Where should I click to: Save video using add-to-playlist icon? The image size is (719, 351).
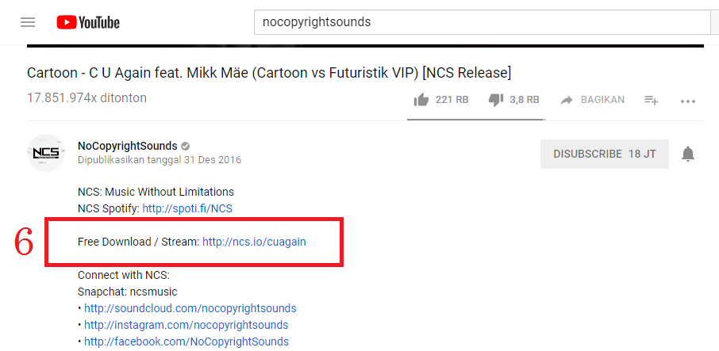pos(652,100)
